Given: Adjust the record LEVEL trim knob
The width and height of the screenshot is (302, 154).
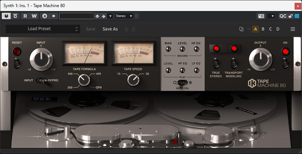Looking at the screenshot, I should pyautogui.click(x=182, y=49).
